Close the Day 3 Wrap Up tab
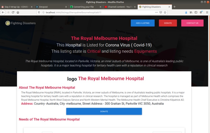This screenshot has width=210, height=133. [x=32, y=7]
